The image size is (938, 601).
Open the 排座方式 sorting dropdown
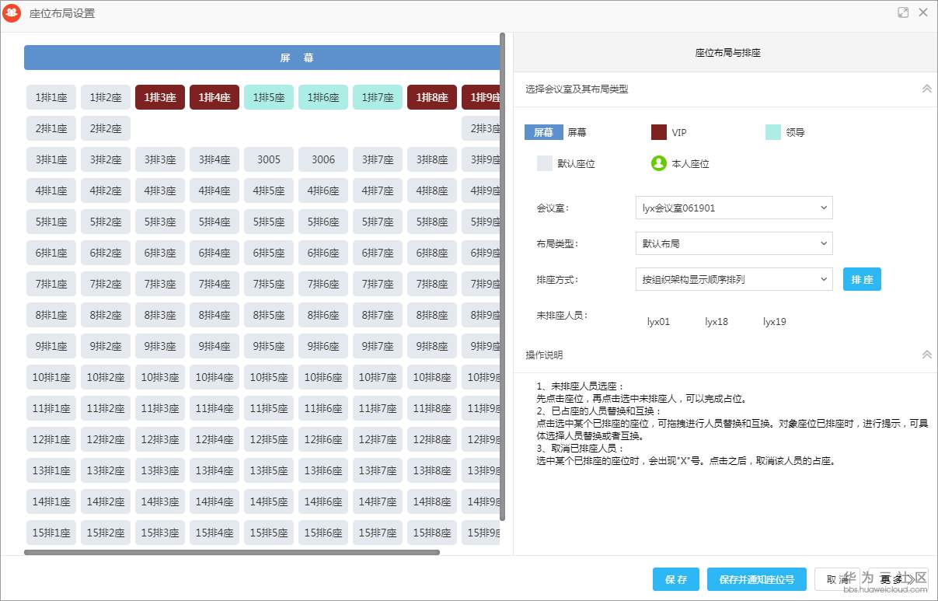pos(733,279)
